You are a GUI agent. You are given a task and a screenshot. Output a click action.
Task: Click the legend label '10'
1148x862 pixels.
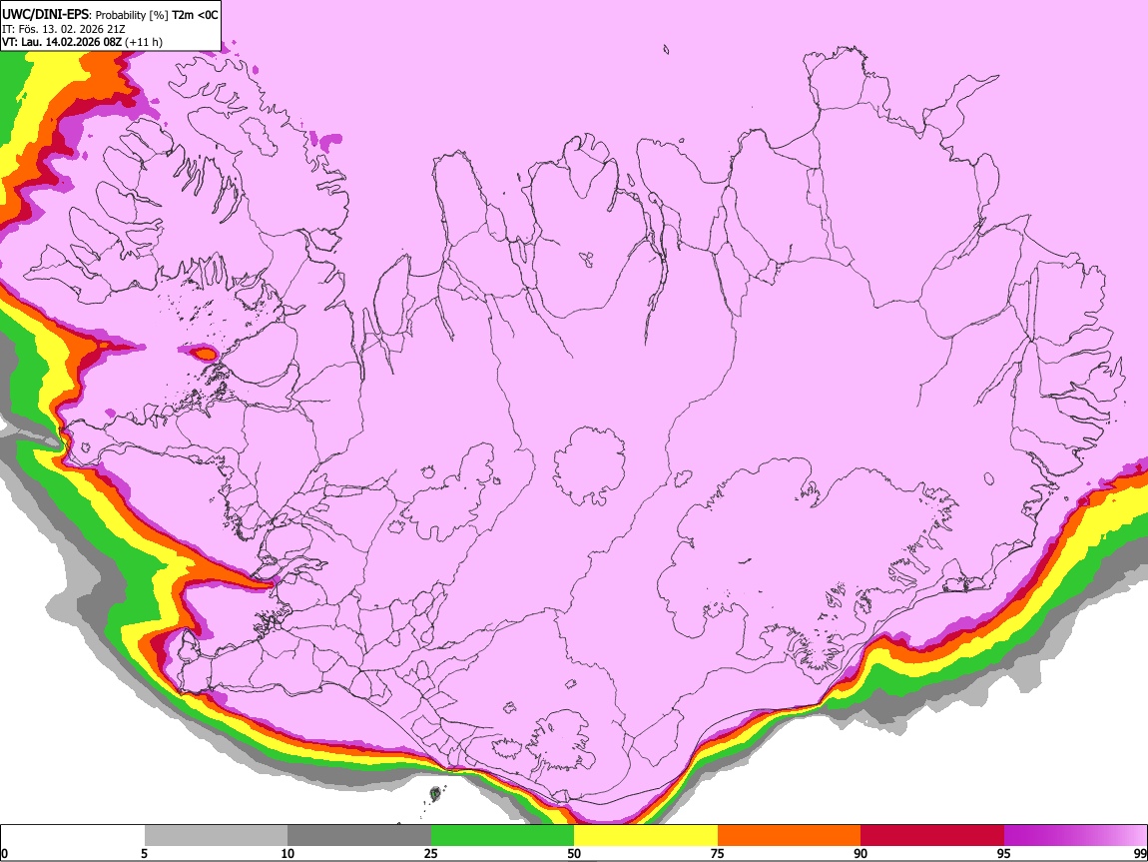[287, 854]
